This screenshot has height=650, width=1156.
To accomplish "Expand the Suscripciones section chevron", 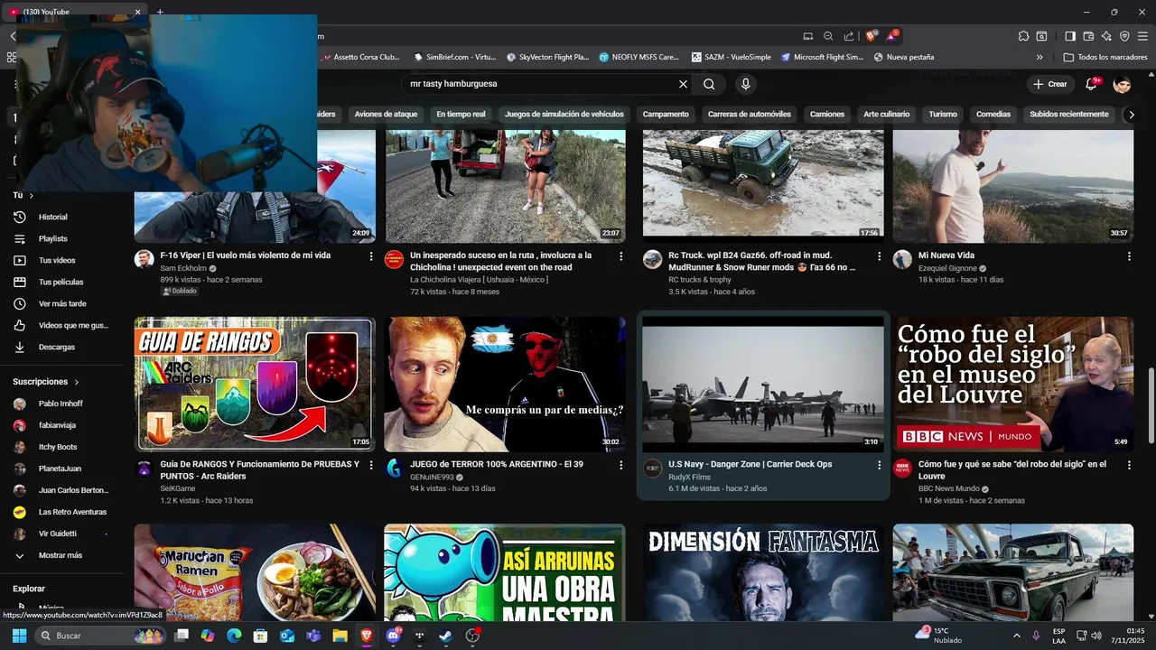I will coord(77,382).
